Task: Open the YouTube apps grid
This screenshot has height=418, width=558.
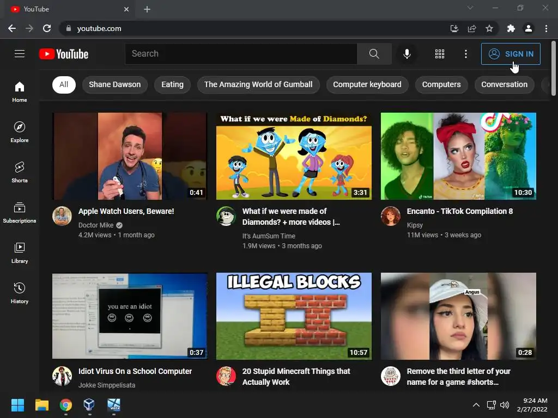Action: point(440,54)
